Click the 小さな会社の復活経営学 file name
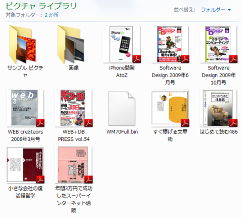The image size is (243, 218). pyautogui.click(x=25, y=192)
